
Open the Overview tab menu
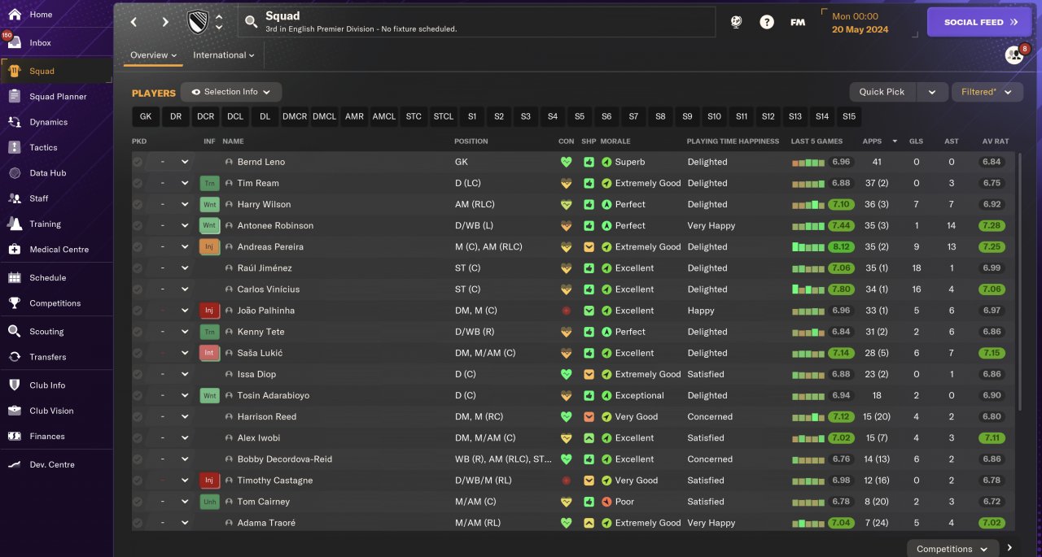pos(154,55)
